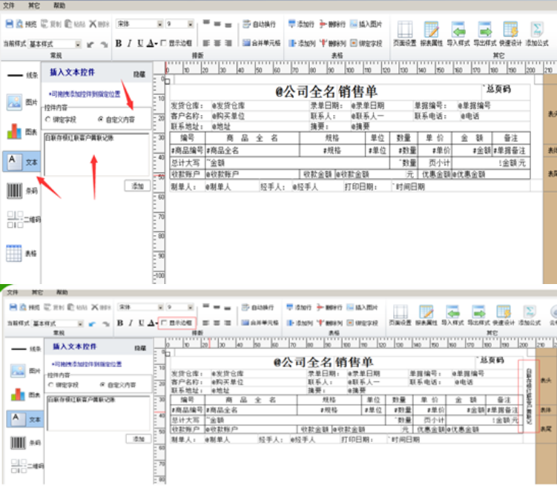Click 导入样式 import style in upper toolbar

click(459, 33)
